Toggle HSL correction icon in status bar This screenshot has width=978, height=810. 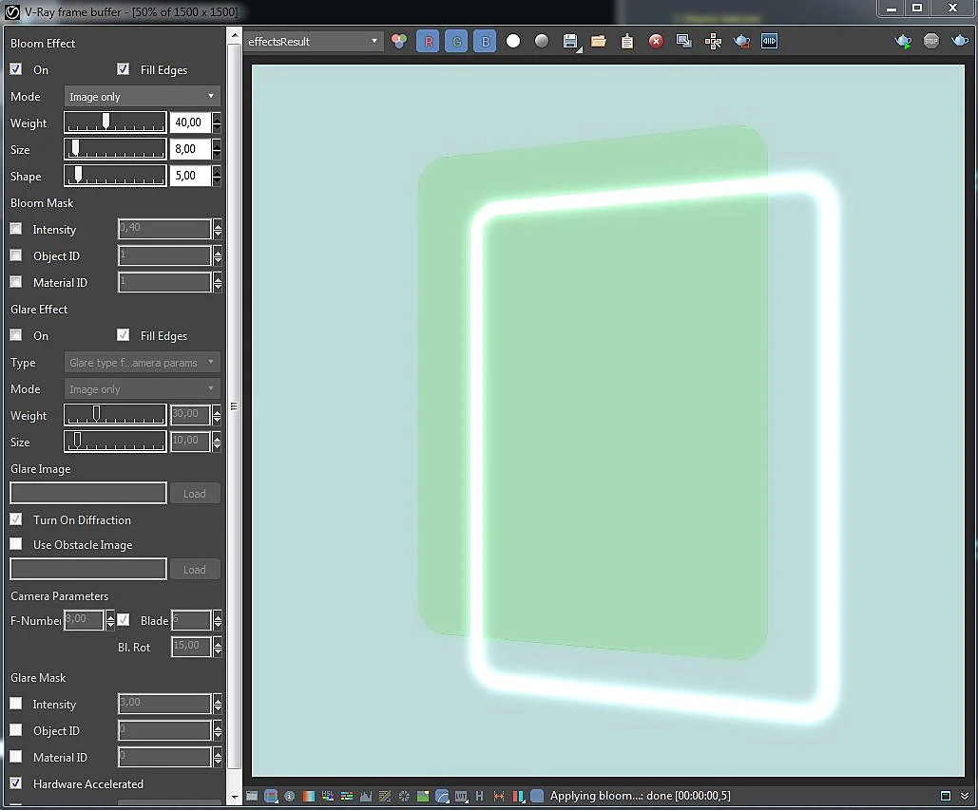coord(328,796)
